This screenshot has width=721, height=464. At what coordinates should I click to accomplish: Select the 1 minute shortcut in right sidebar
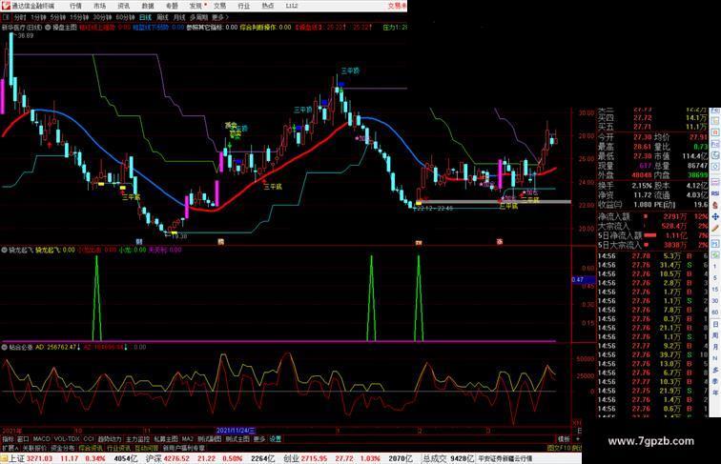[x=714, y=267]
